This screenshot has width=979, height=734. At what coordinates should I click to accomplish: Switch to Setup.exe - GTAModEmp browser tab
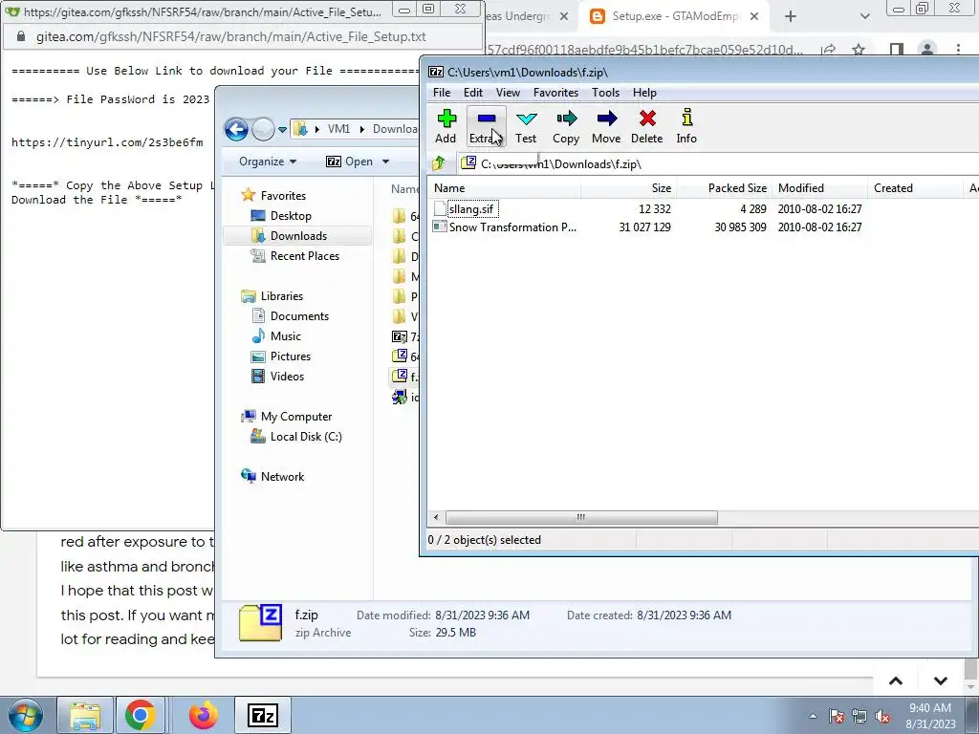coord(672,16)
